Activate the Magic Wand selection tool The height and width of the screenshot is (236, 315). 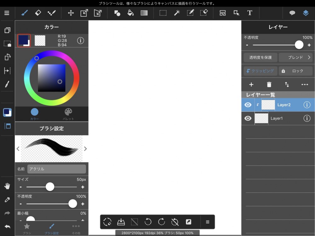point(177,13)
